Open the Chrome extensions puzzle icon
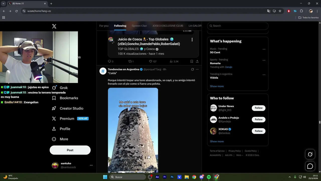The image size is (321, 181). (x=301, y=11)
